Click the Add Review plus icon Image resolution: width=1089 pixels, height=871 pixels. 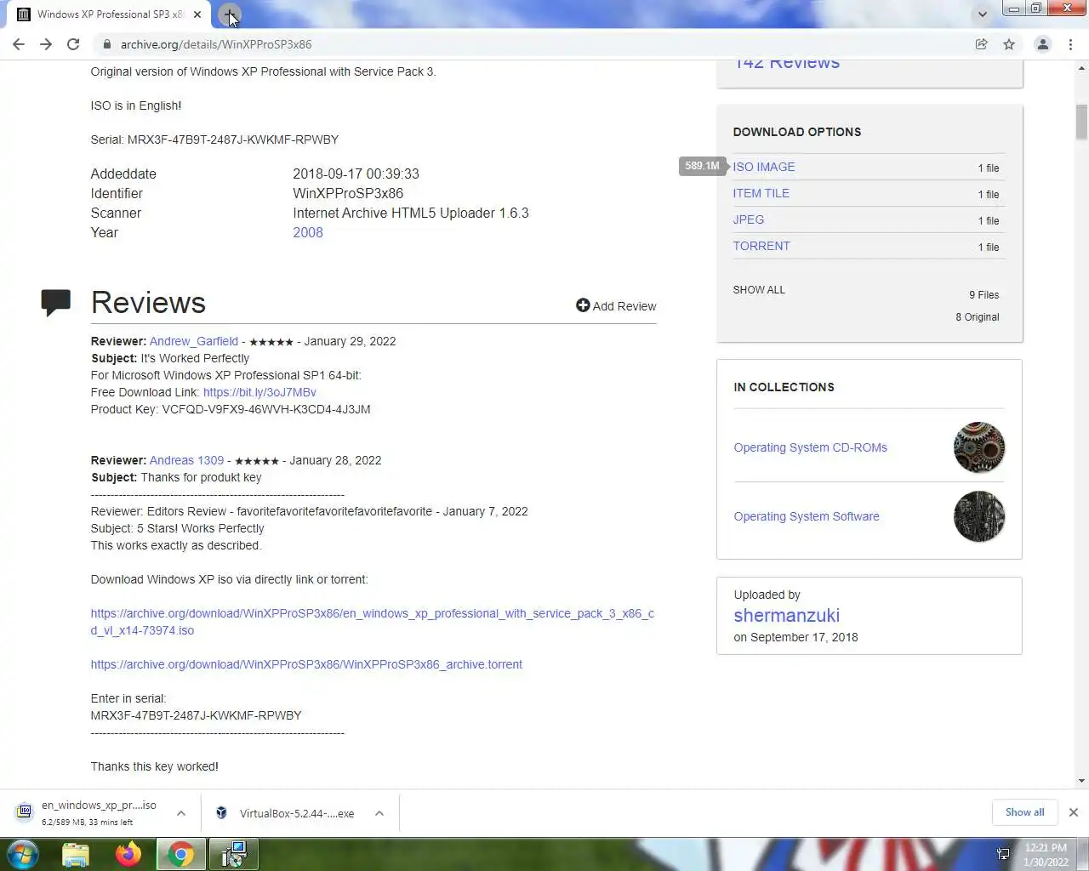tap(583, 305)
